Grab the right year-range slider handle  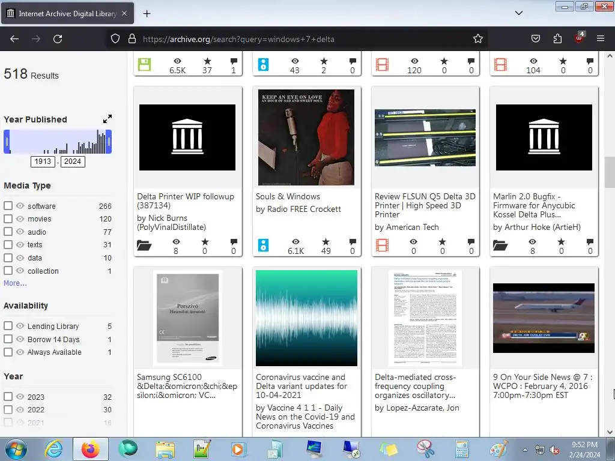109,142
